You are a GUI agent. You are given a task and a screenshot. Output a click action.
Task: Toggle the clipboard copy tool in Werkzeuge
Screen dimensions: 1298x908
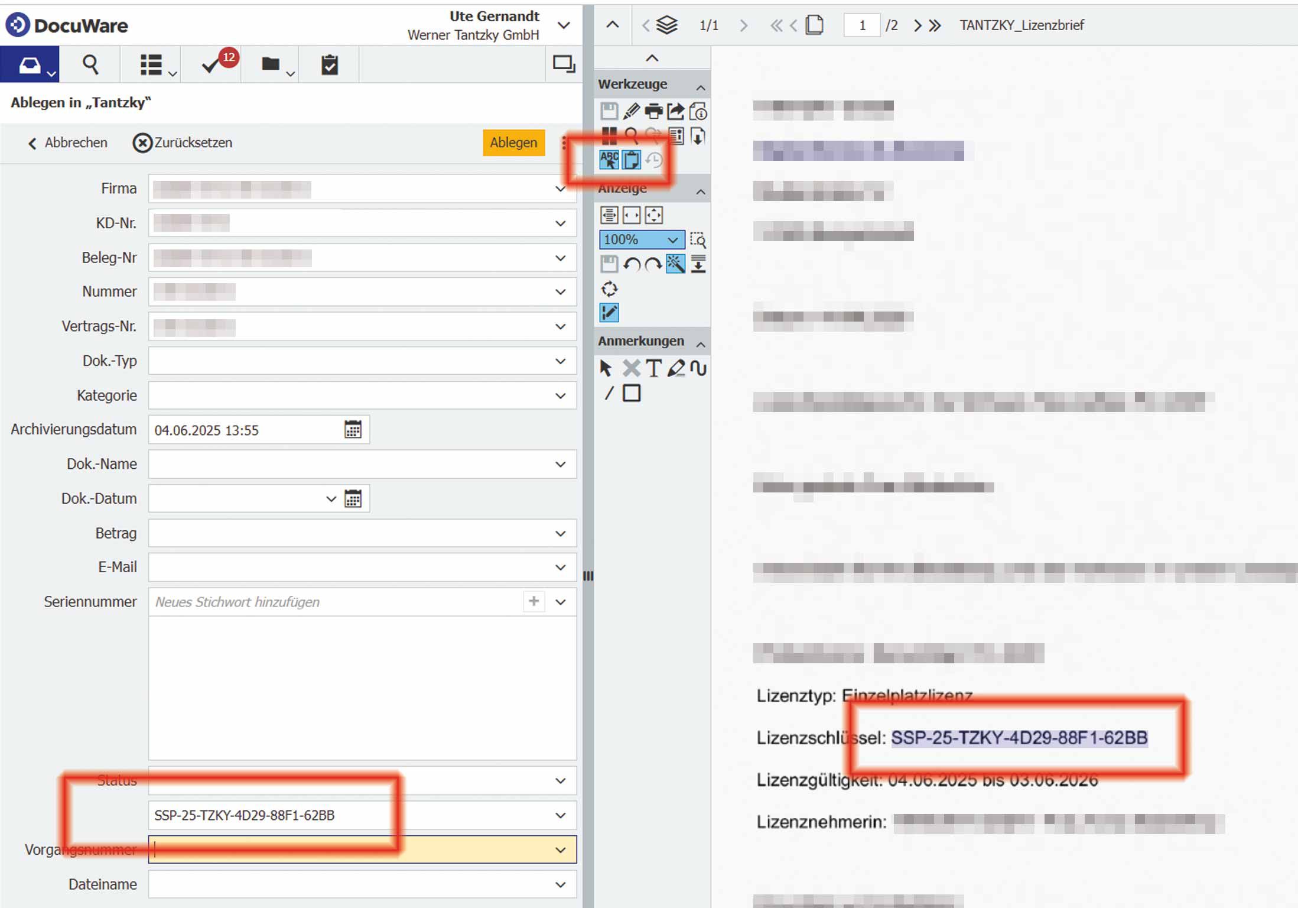pyautogui.click(x=632, y=160)
